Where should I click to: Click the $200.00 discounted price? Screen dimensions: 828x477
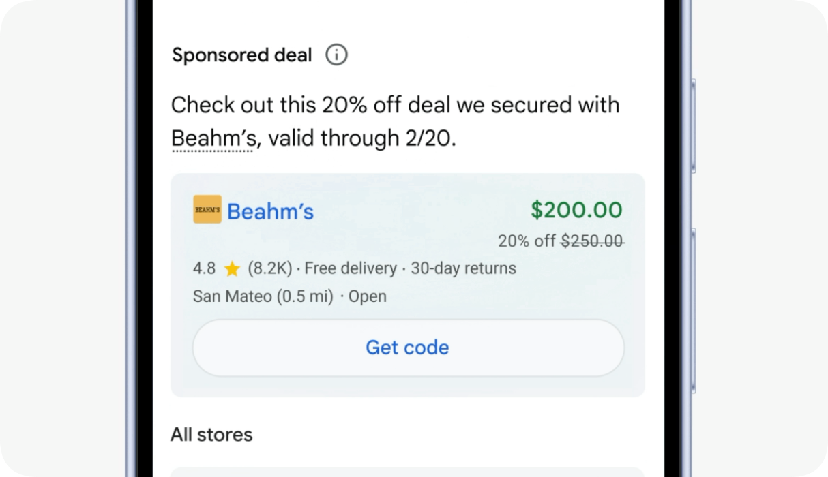576,210
